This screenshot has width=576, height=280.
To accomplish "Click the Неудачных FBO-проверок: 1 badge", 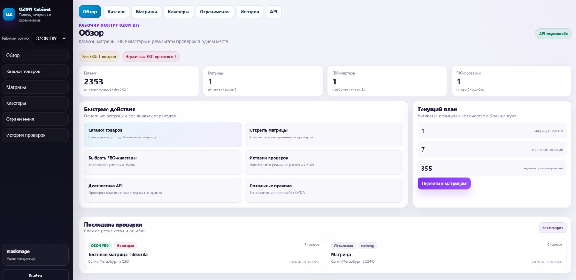I will click(151, 57).
